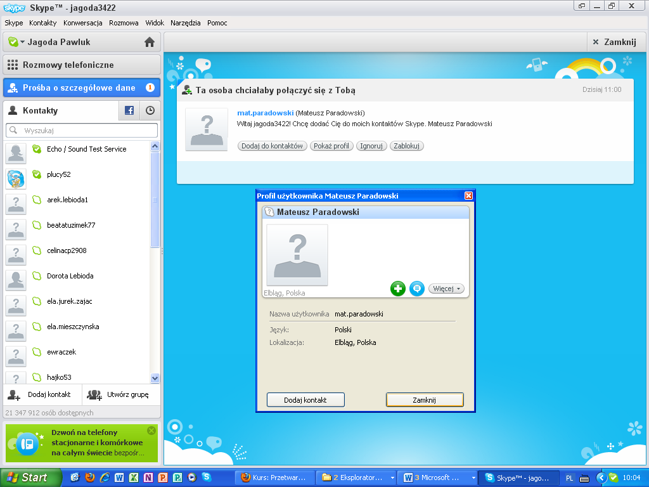Launch Excel from quick launch bar

tap(134, 477)
